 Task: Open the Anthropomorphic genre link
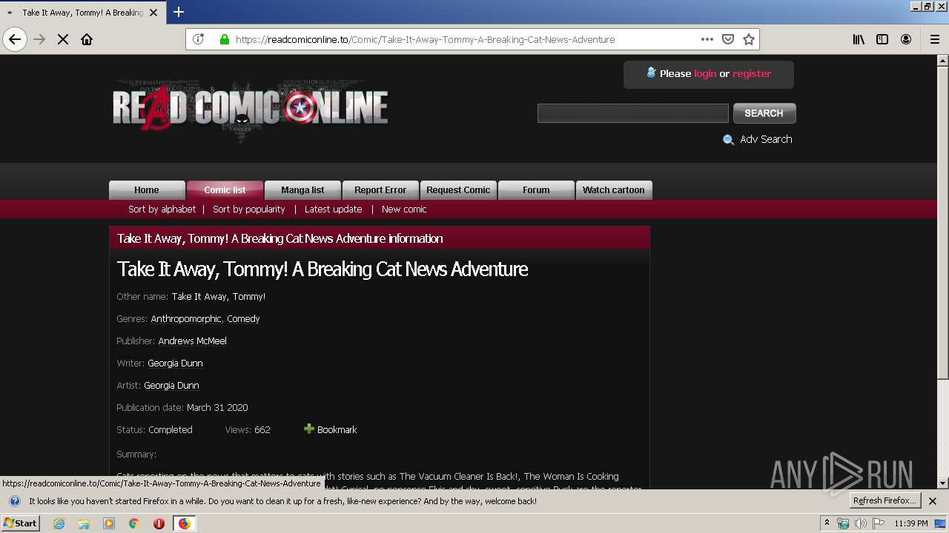[186, 319]
